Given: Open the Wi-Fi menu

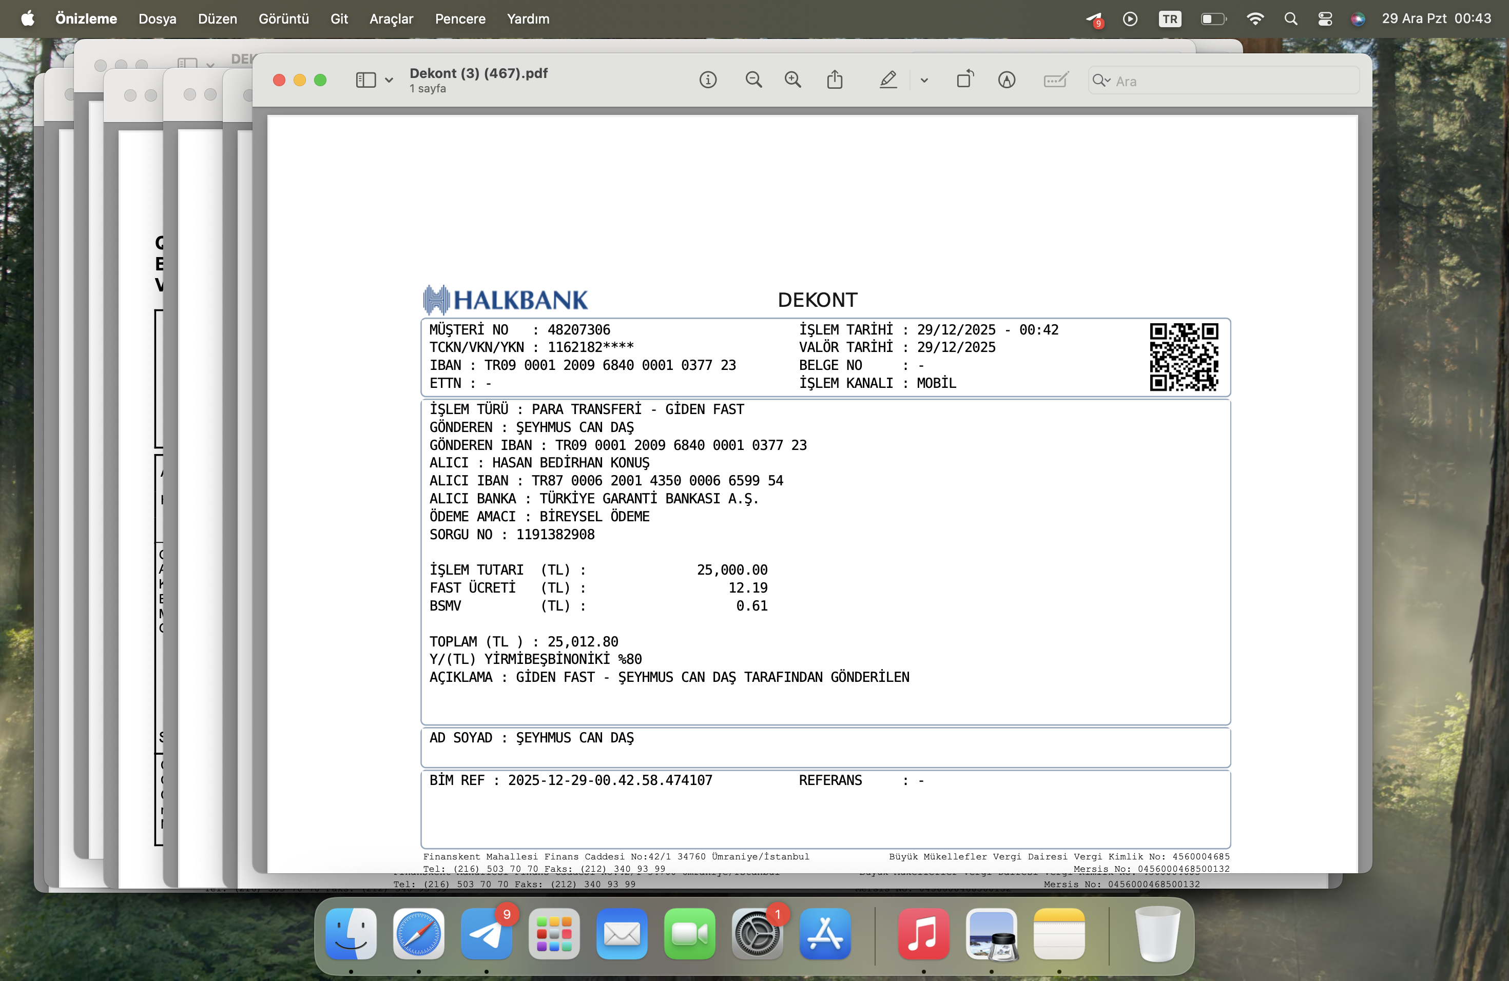Looking at the screenshot, I should tap(1255, 19).
